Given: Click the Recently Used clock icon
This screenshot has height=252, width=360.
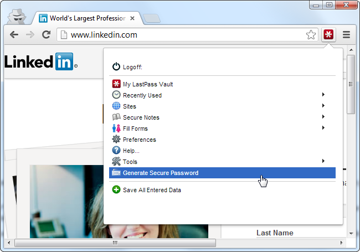Looking at the screenshot, I should [116, 95].
